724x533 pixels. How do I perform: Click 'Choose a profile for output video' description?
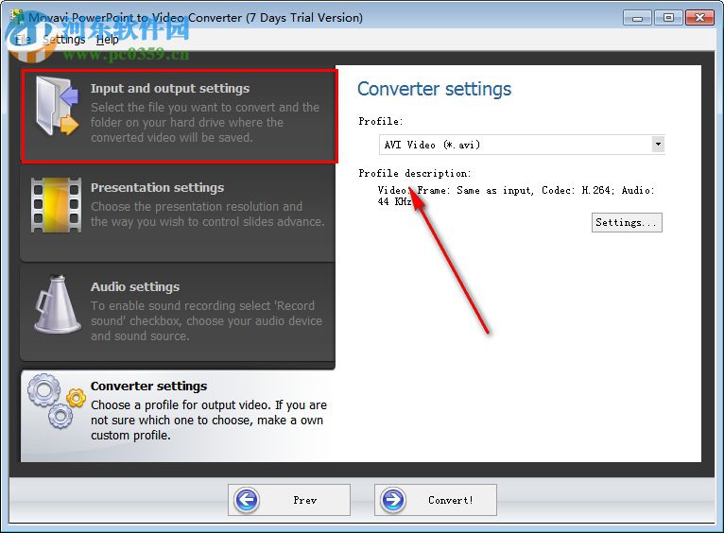(209, 420)
